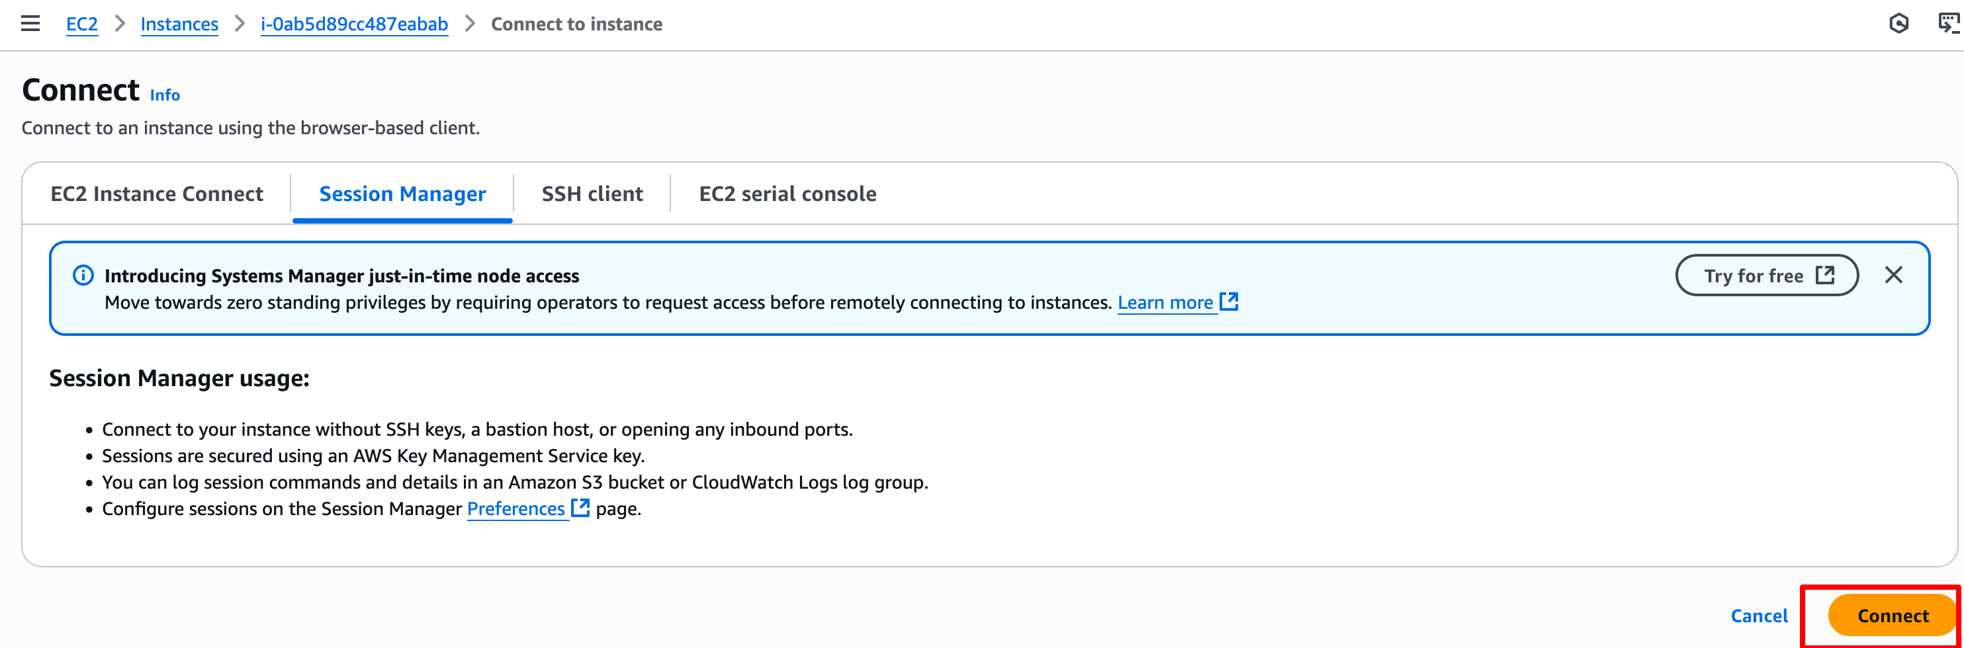The height and width of the screenshot is (648, 1964).
Task: Click the info circle icon in the banner
Action: click(83, 276)
